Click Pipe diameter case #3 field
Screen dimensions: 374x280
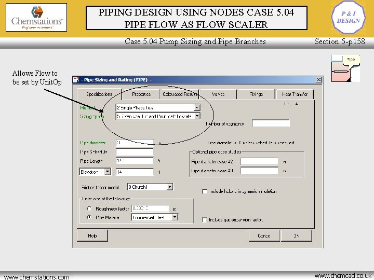click(x=259, y=171)
